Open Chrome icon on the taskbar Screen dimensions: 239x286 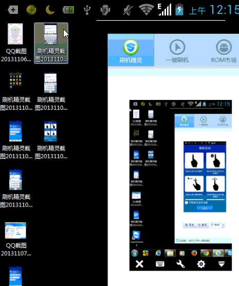tap(206, 253)
